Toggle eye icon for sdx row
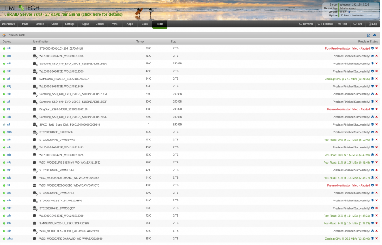Image resolution: width=382 pixels, height=245 pixels. click(372, 216)
